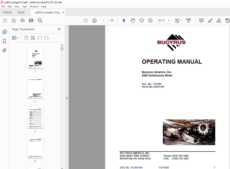This screenshot has width=230, height=169.
Task: Open the Bookmarks panel icon
Action: [4, 41]
